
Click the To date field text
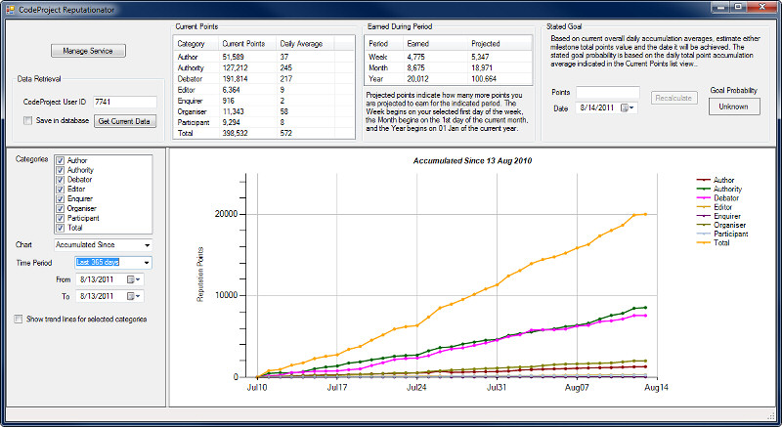pyautogui.click(x=97, y=296)
